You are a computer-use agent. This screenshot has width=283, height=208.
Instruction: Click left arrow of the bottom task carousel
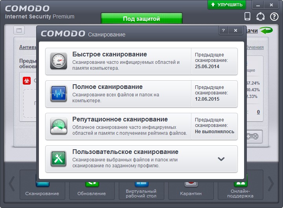[12, 184]
